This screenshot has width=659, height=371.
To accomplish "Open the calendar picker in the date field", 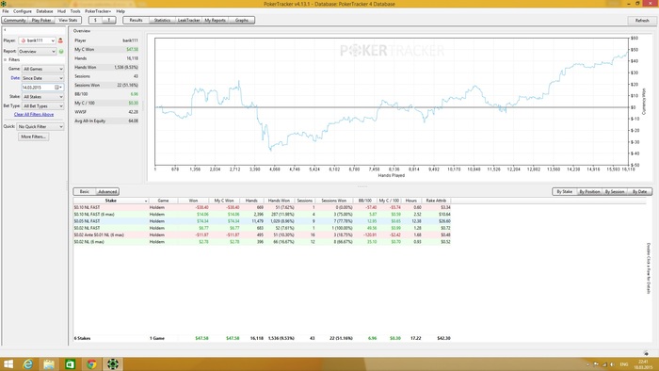I will 57,87.
